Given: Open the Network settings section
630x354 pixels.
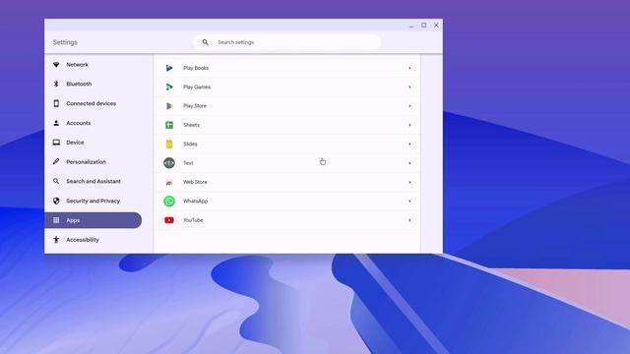Looking at the screenshot, I should (93, 65).
